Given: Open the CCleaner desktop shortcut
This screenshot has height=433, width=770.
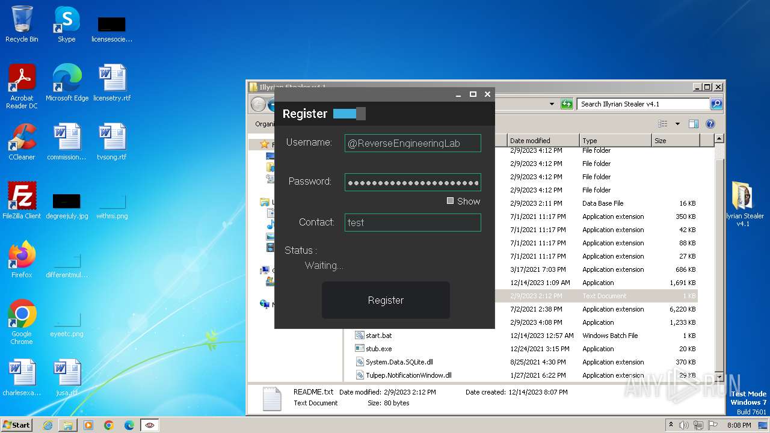Looking at the screenshot, I should pos(22,142).
